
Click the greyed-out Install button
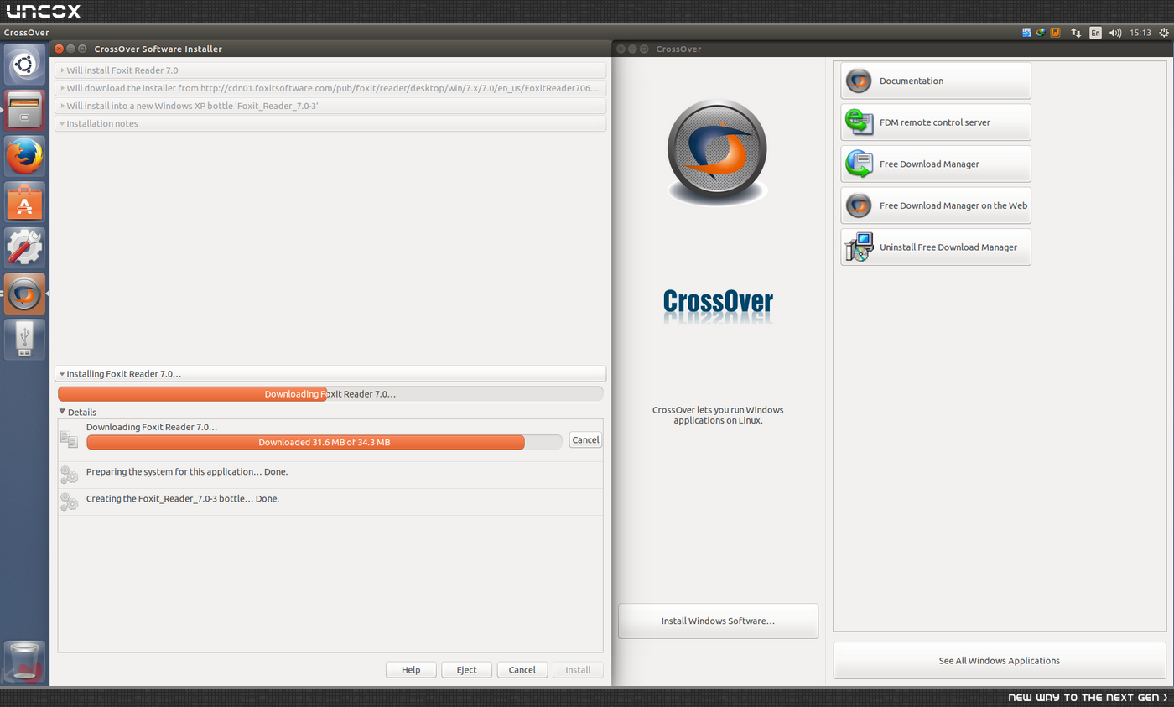click(x=578, y=669)
